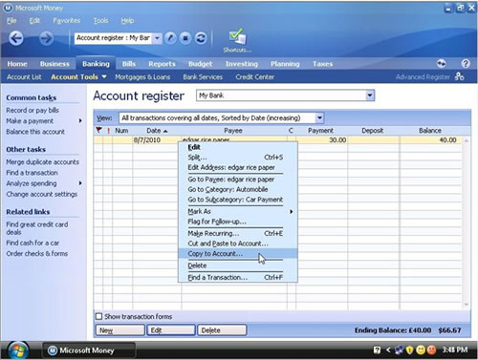Click the help tray icon in the taskbar
478x360 pixels.
pyautogui.click(x=377, y=350)
